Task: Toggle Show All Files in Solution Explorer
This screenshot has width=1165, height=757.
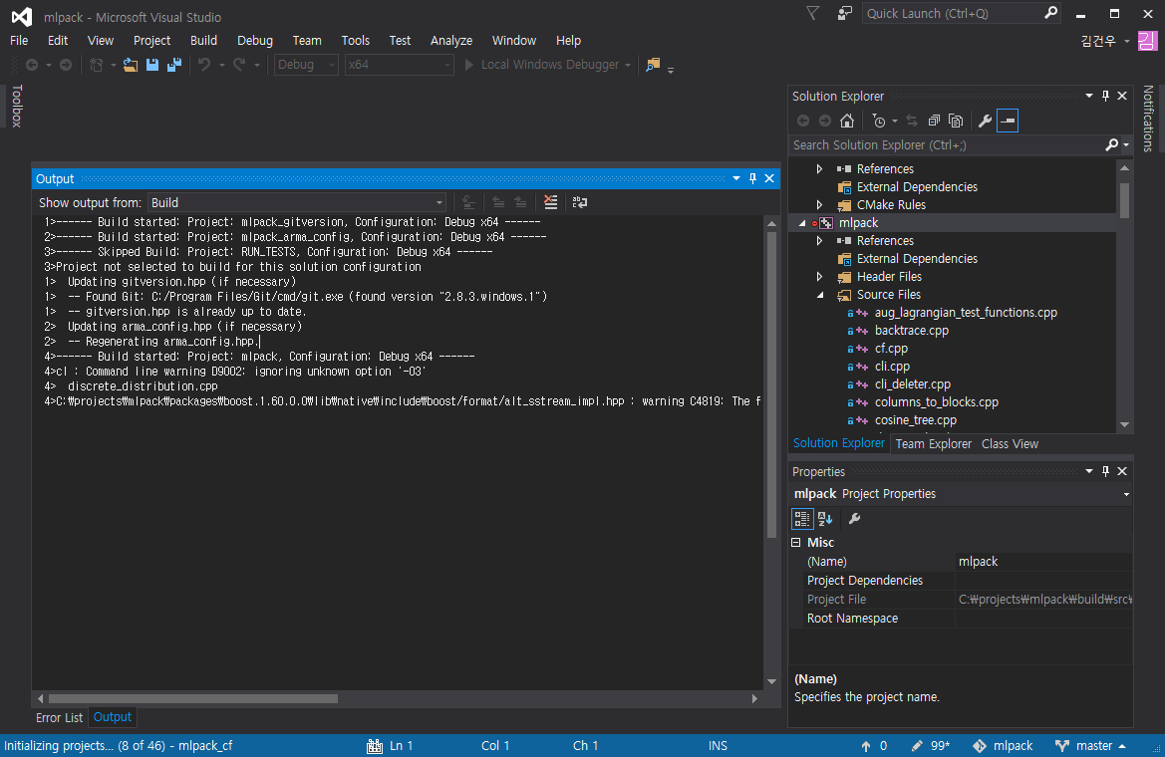Action: [956, 121]
